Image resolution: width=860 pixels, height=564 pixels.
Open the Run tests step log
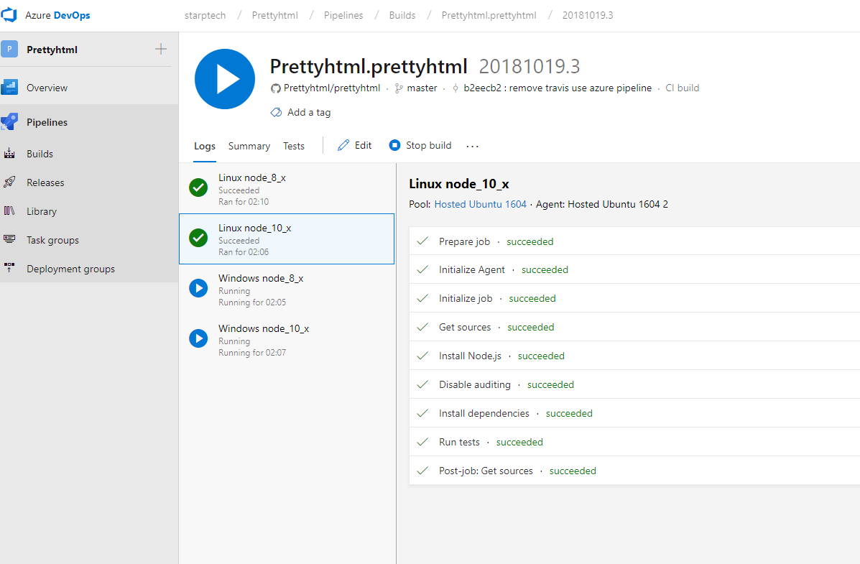(634, 442)
